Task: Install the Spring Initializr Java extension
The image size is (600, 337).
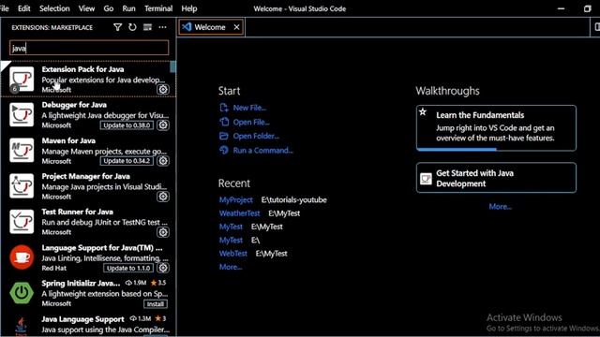Action: pos(156,303)
